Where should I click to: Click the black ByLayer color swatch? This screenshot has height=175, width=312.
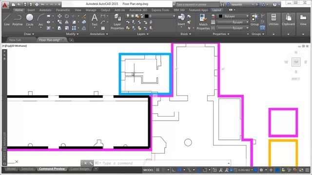tap(220, 16)
